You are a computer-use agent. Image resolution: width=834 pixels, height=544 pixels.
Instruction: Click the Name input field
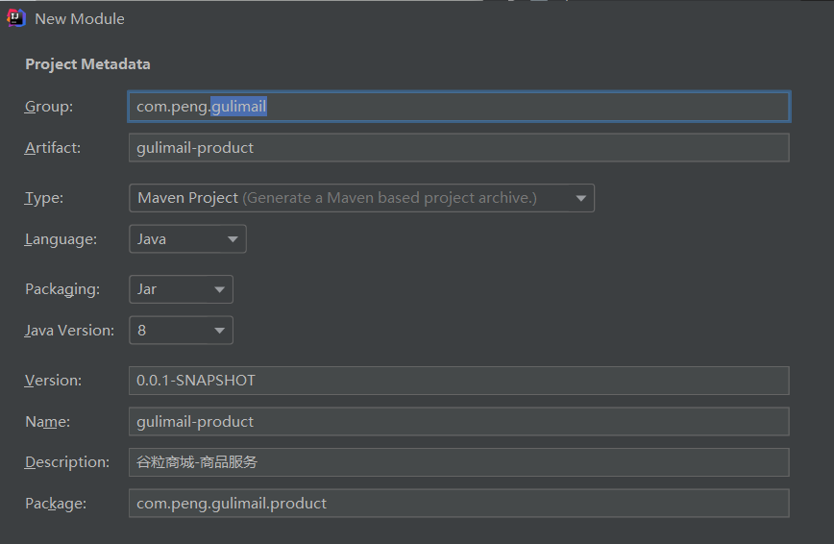[458, 421]
